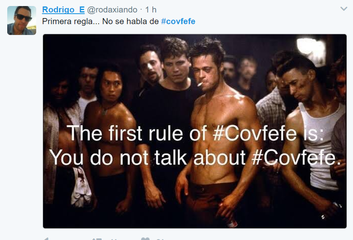Like the tweet with the heart icon
This screenshot has width=353, height=240.
click(145, 239)
